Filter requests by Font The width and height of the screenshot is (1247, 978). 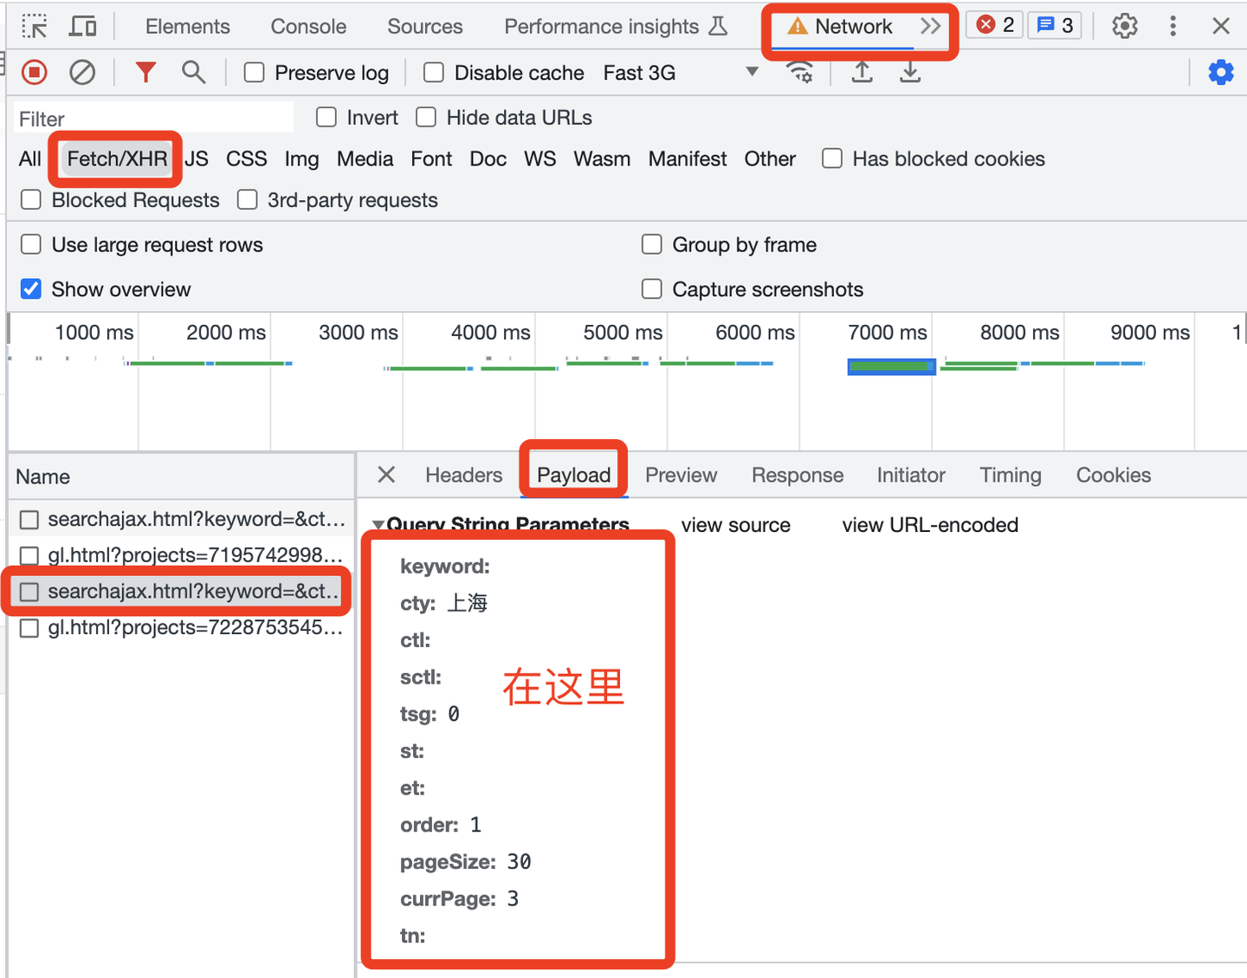pos(431,159)
